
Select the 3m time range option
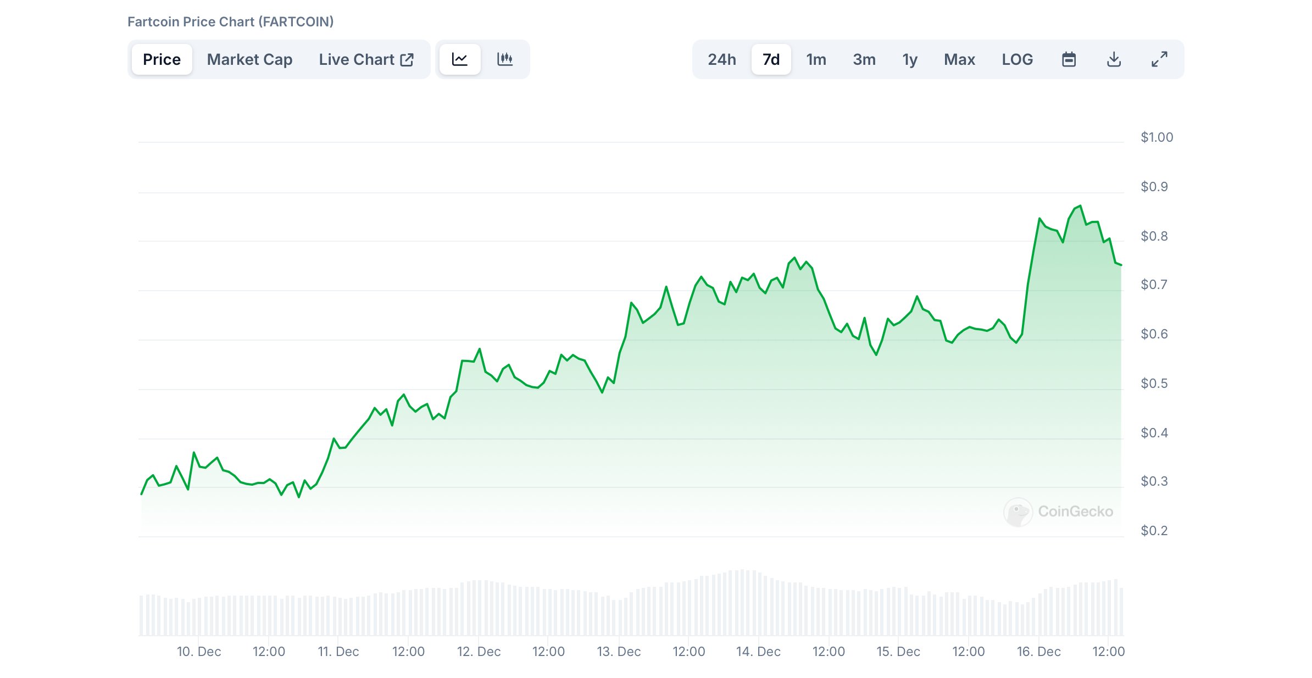(863, 59)
